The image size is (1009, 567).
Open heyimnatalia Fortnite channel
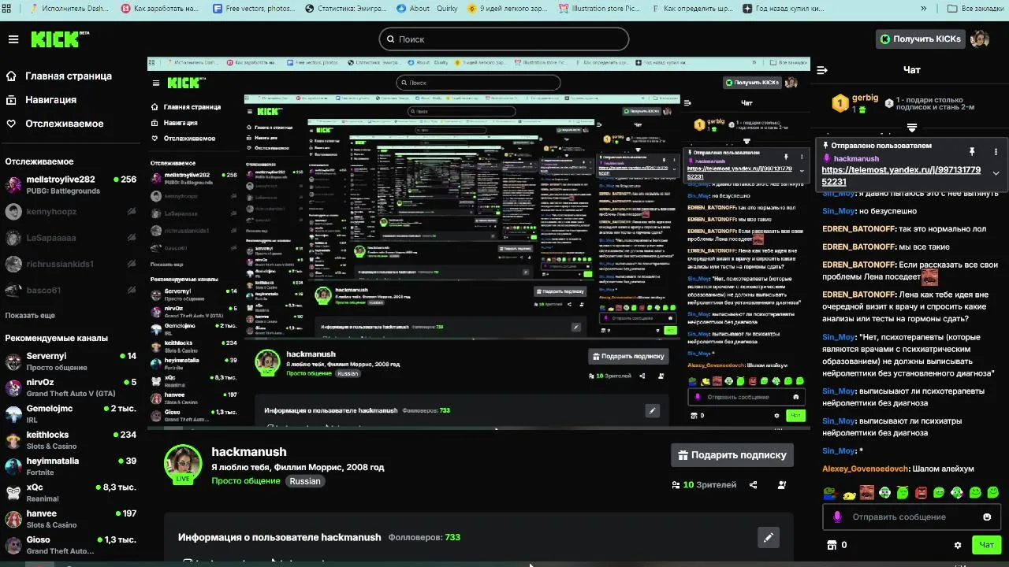click(x=71, y=466)
